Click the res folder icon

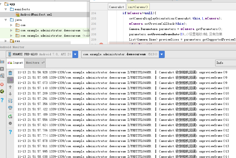point(12,41)
